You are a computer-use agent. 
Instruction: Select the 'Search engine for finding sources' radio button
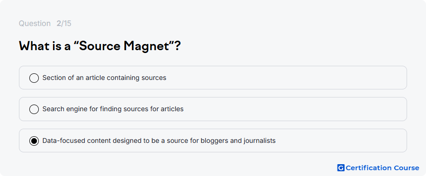point(34,109)
